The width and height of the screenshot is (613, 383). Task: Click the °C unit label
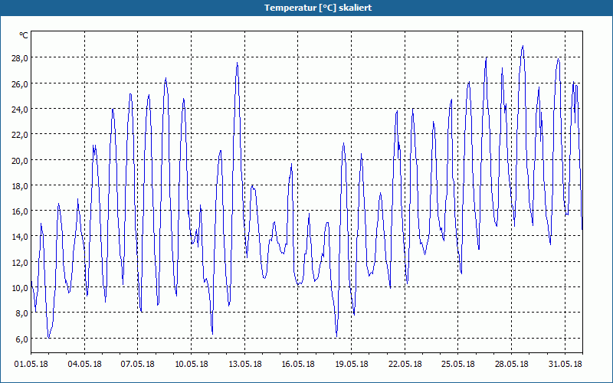pos(24,35)
